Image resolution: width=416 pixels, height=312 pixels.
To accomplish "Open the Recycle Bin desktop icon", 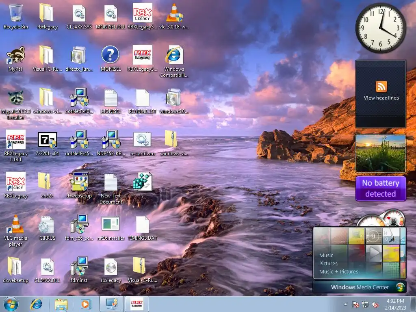I will pos(16,16).
